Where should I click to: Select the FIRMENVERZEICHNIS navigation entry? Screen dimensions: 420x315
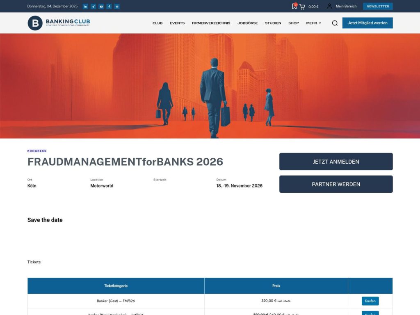(210, 23)
